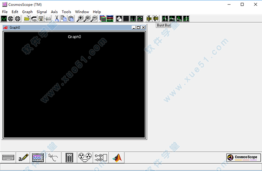This screenshot has width=262, height=171.
Task: Open the waveform calculator tool icon
Action: point(69,158)
